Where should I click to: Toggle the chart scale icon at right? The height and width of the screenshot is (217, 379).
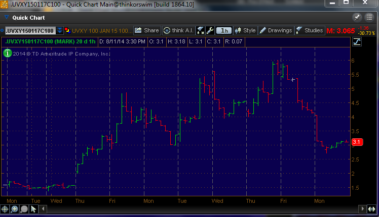(357, 42)
